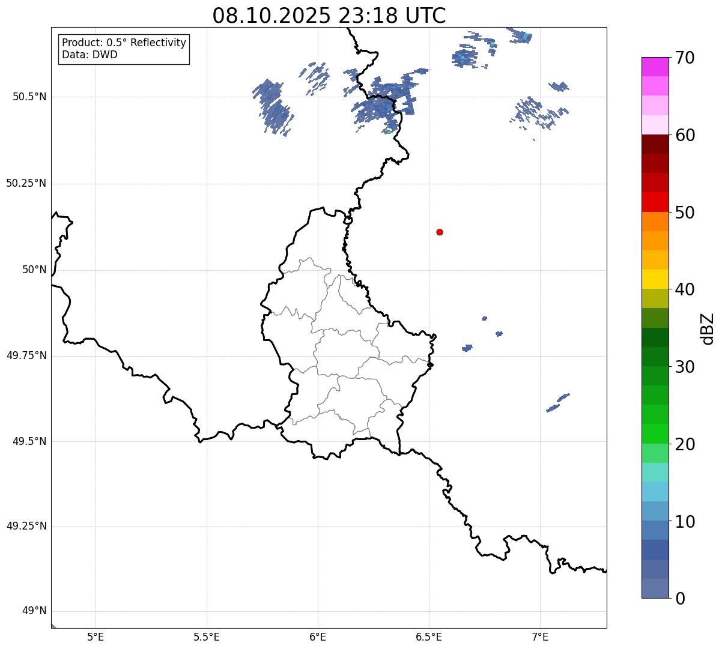Click the Data: DWD label

[x=90, y=55]
